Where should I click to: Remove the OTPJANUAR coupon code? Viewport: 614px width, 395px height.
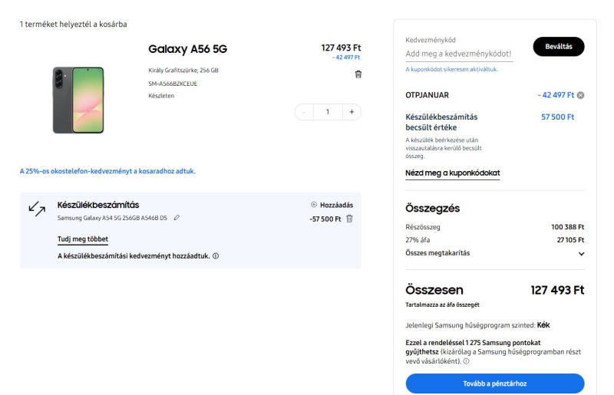(580, 95)
